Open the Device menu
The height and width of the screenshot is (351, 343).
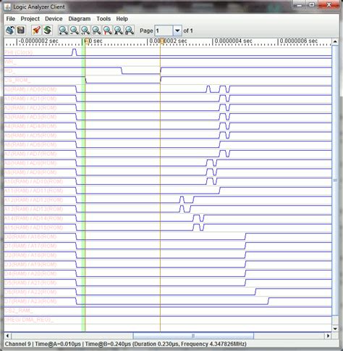tap(54, 19)
